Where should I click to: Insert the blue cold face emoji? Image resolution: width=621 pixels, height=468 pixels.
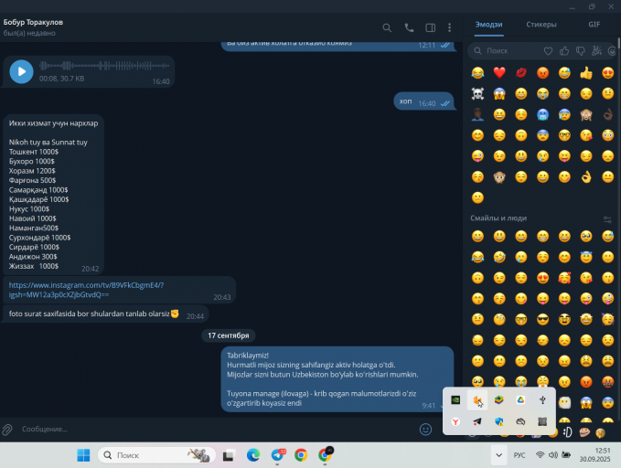tap(542, 115)
